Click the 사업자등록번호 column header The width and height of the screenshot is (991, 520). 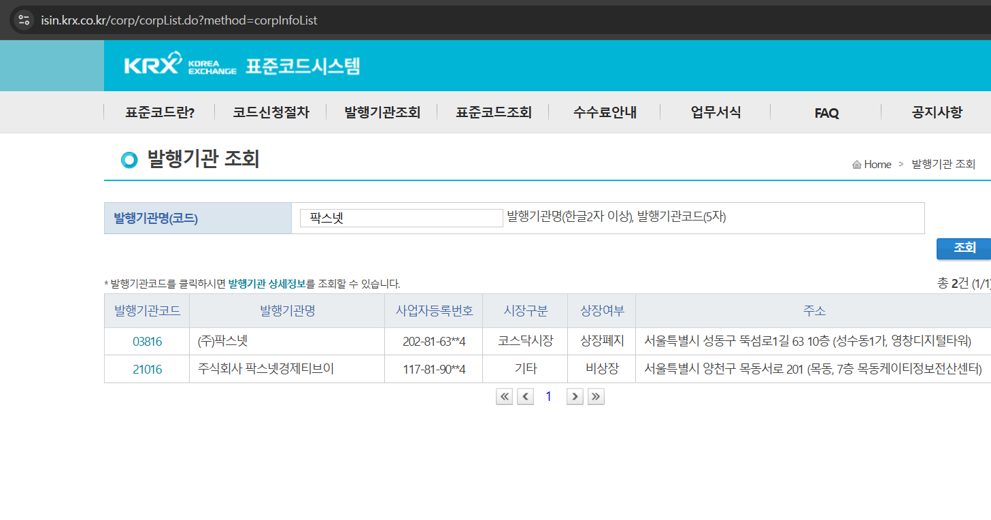click(434, 311)
